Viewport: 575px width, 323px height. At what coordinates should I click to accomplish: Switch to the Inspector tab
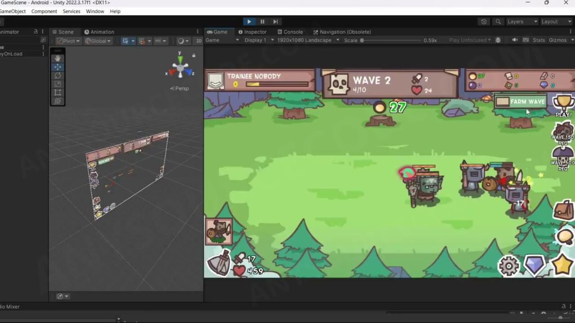coord(252,32)
